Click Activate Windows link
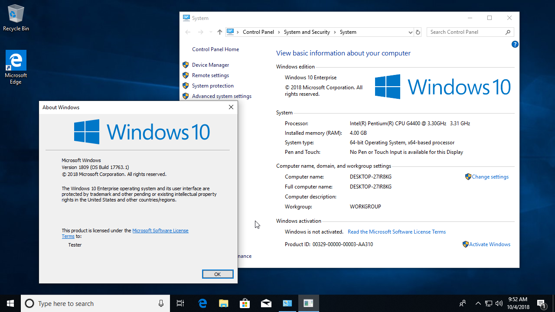555x312 pixels. pos(490,244)
